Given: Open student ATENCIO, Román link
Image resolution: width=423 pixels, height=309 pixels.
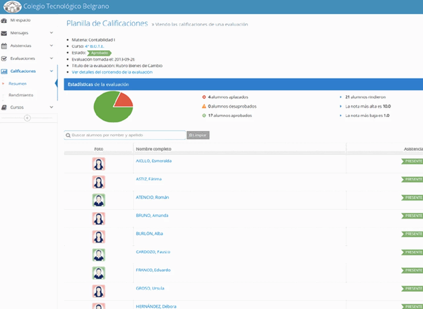Looking at the screenshot, I should coord(152,197).
